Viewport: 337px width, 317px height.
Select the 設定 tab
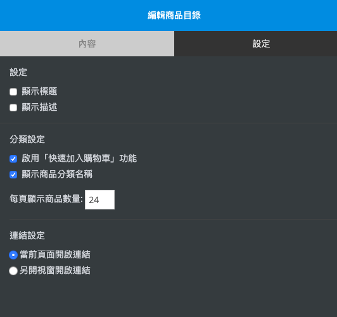(255, 44)
